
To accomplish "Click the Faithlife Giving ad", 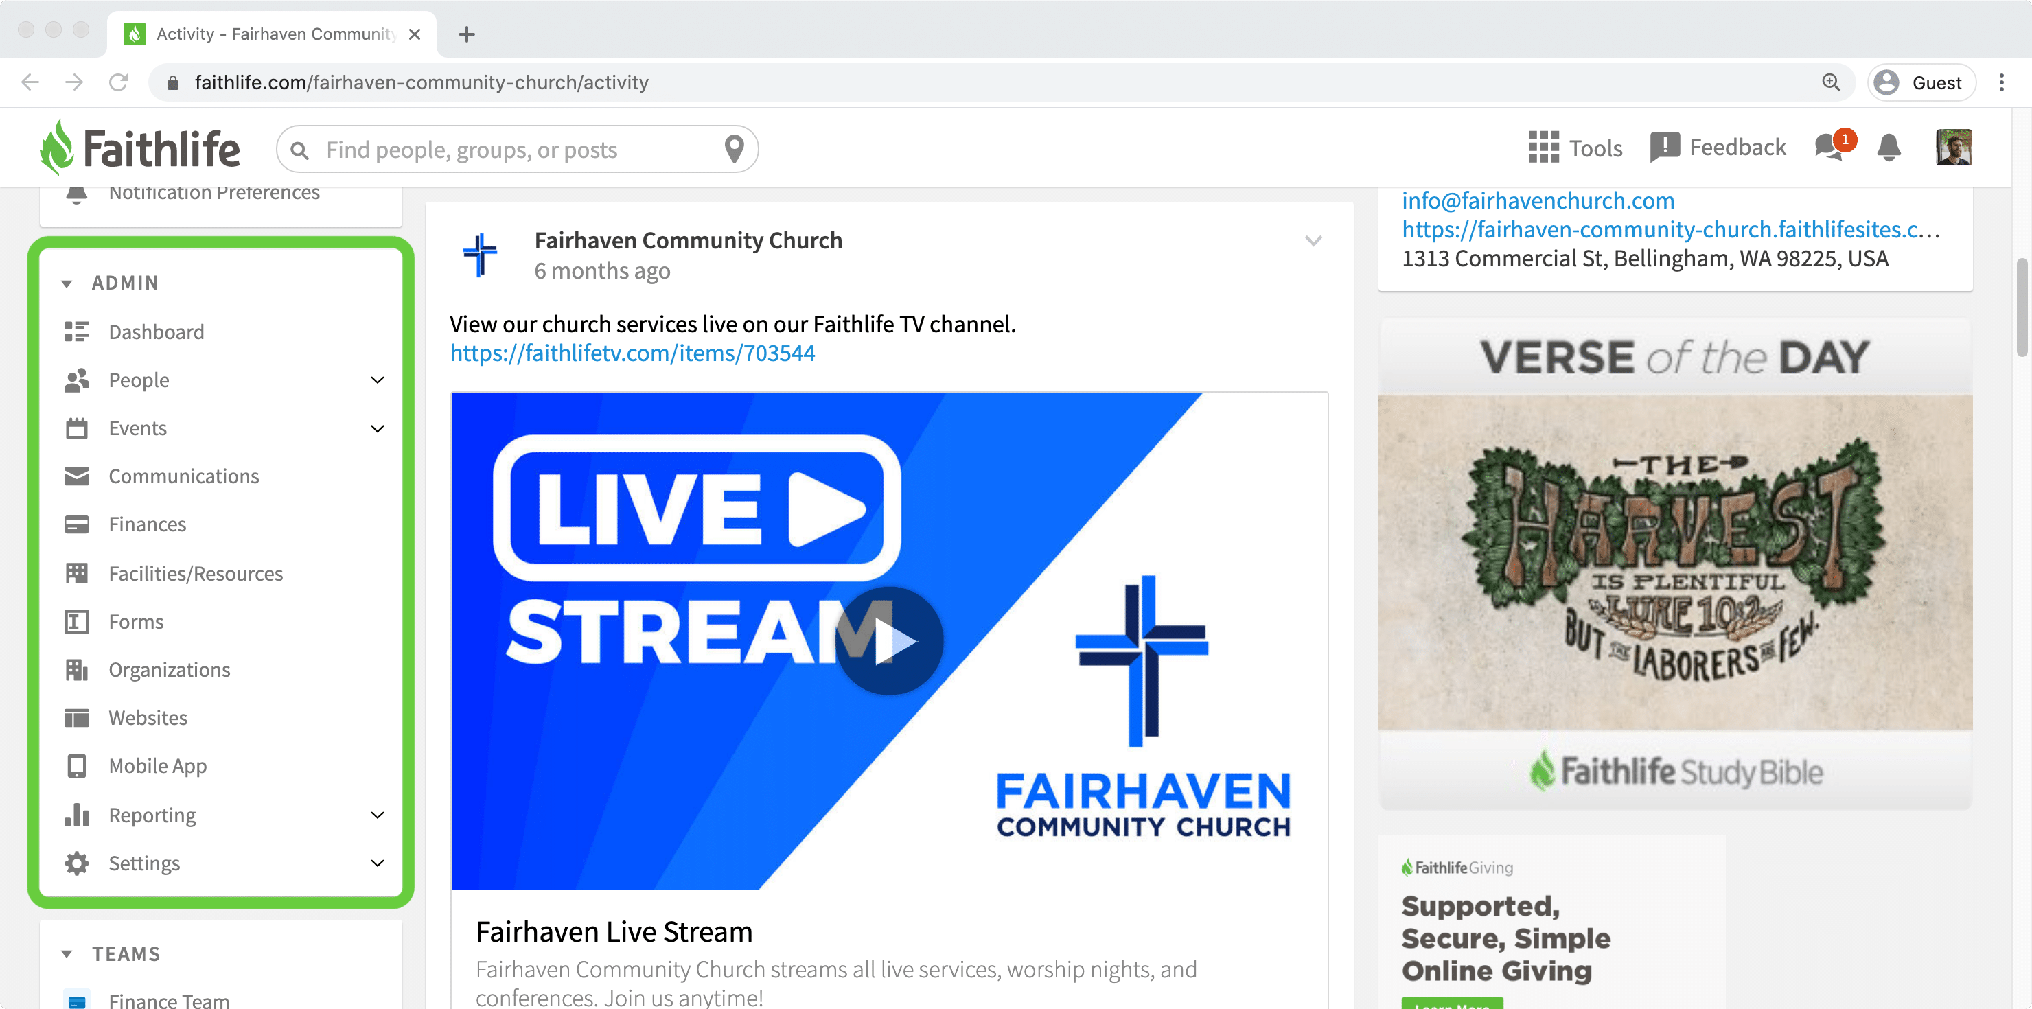I will tap(1551, 921).
